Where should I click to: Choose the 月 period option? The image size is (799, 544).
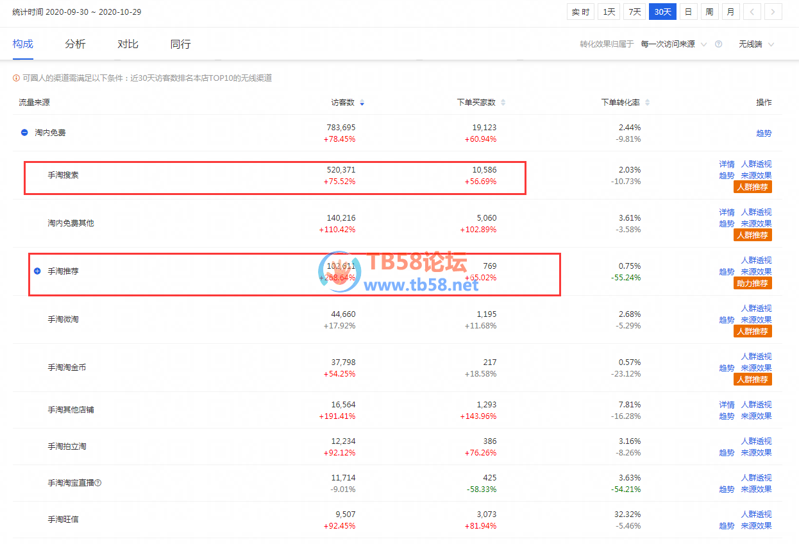(730, 12)
